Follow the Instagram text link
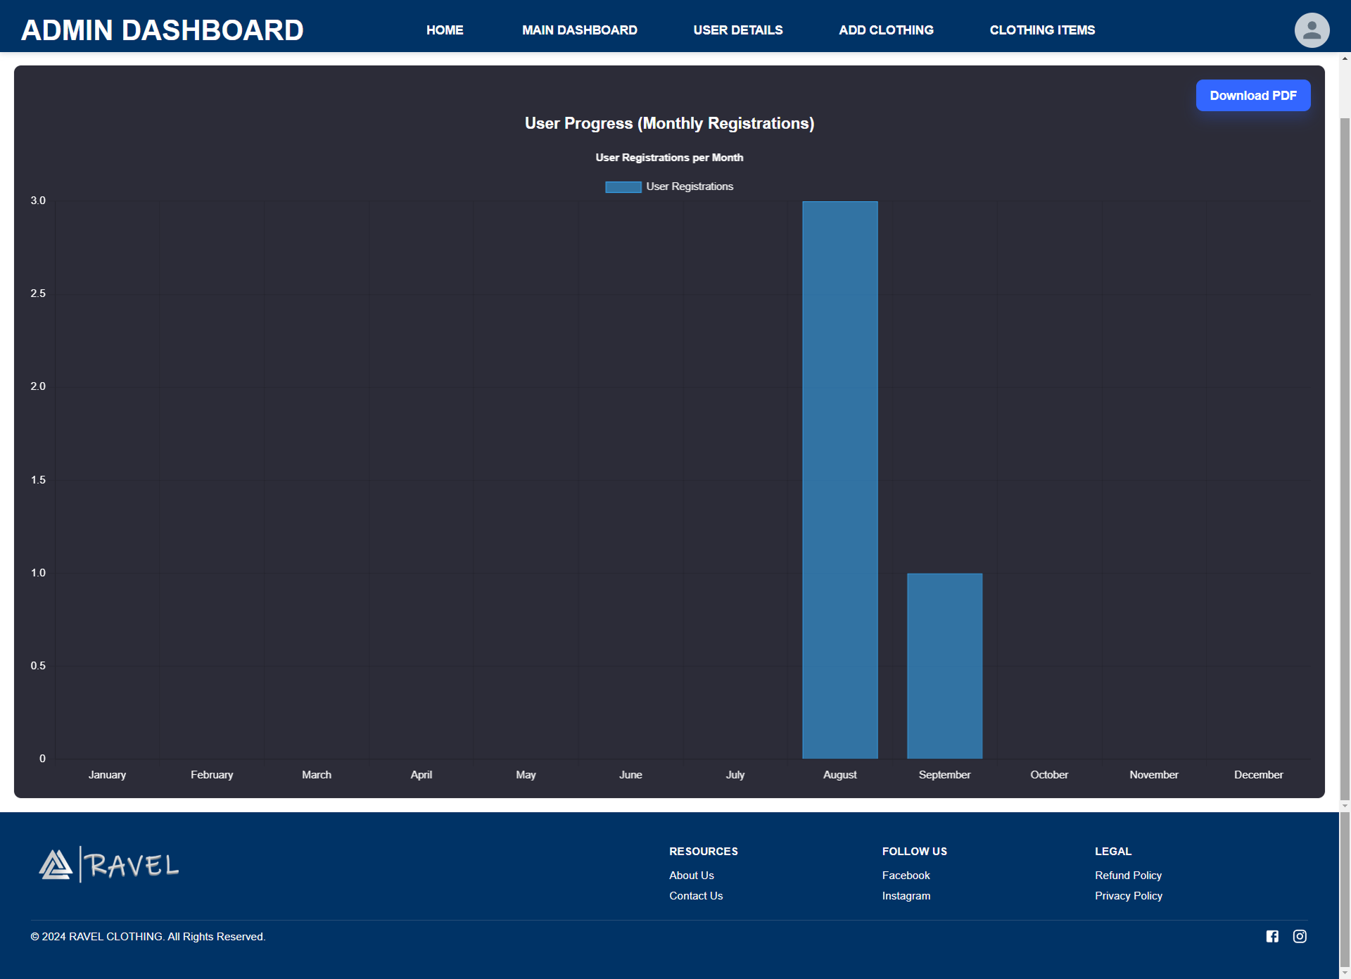1351x979 pixels. pos(906,895)
